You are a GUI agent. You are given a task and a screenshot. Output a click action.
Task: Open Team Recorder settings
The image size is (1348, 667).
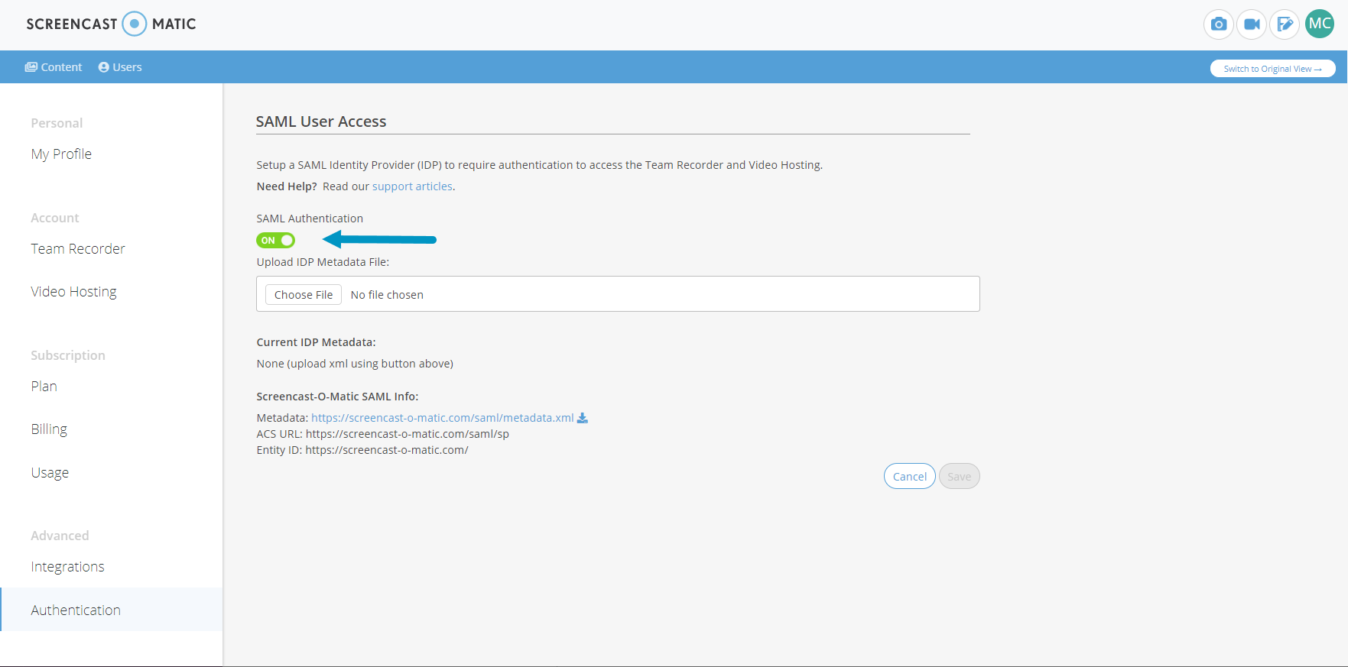point(78,249)
